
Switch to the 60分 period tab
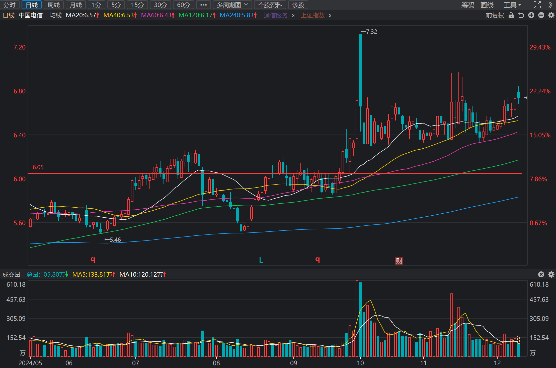click(x=183, y=5)
